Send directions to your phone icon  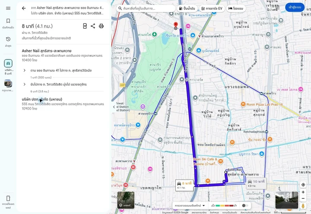[x=85, y=26]
